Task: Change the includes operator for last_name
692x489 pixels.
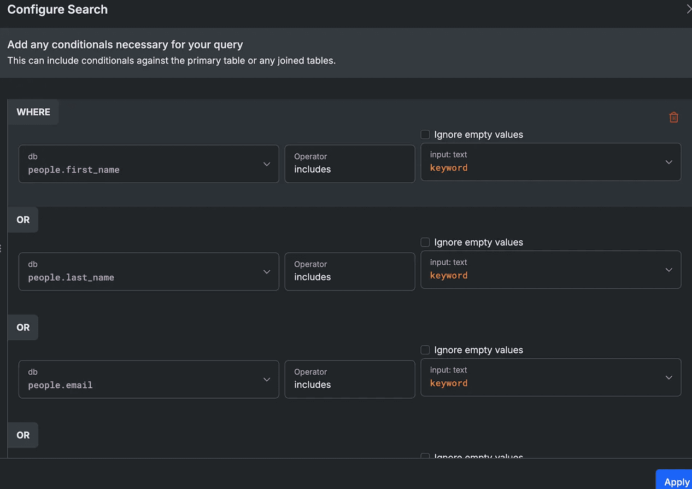Action: (349, 271)
